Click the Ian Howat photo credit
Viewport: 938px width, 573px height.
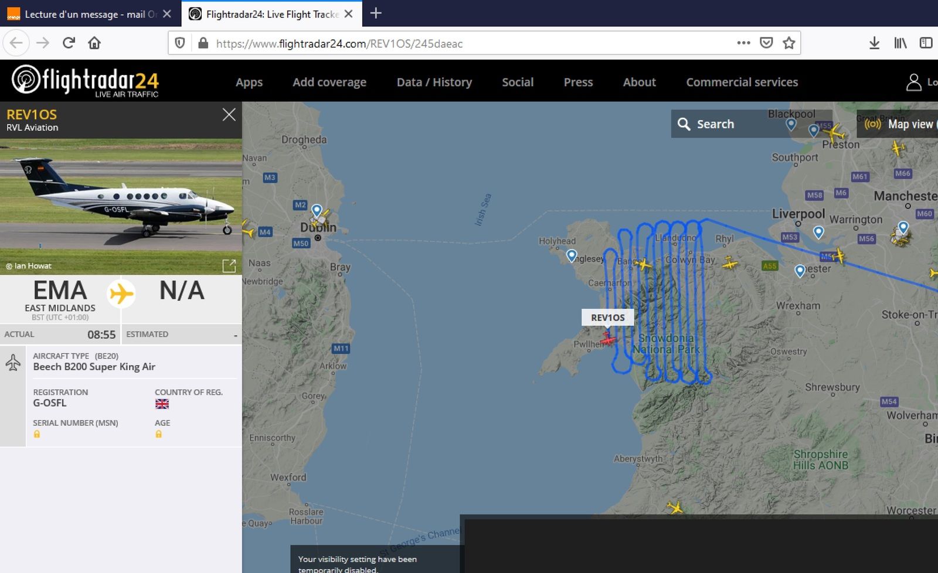(x=29, y=266)
